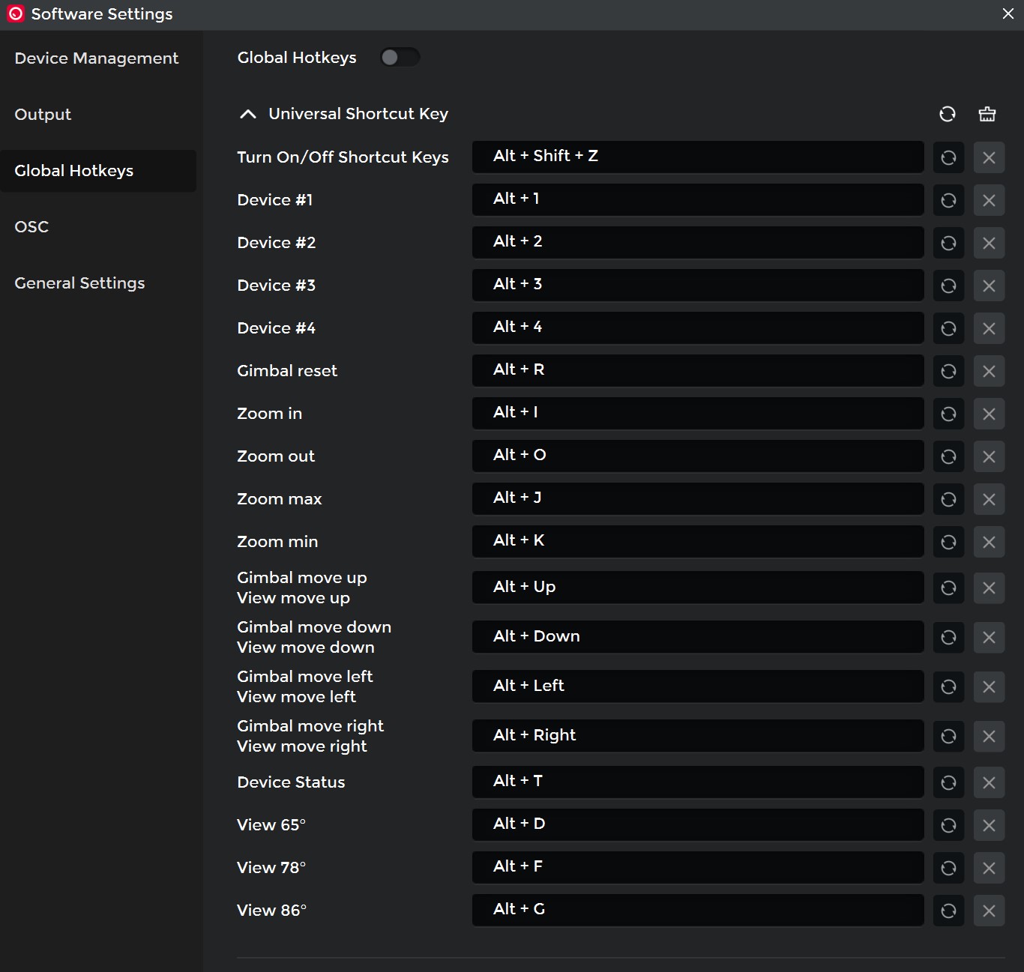Image resolution: width=1024 pixels, height=972 pixels.
Task: Enable the Global Hotkeys toggle
Action: pyautogui.click(x=400, y=58)
